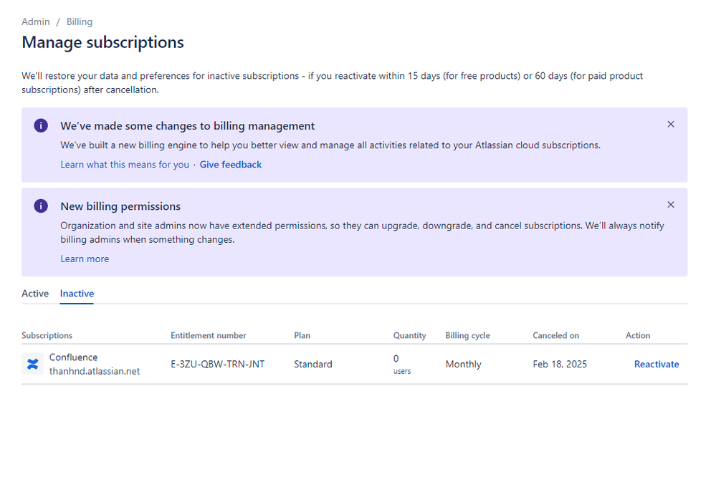This screenshot has height=477, width=716.
Task: Click the info icon beside billing management heading
Action: click(x=41, y=125)
